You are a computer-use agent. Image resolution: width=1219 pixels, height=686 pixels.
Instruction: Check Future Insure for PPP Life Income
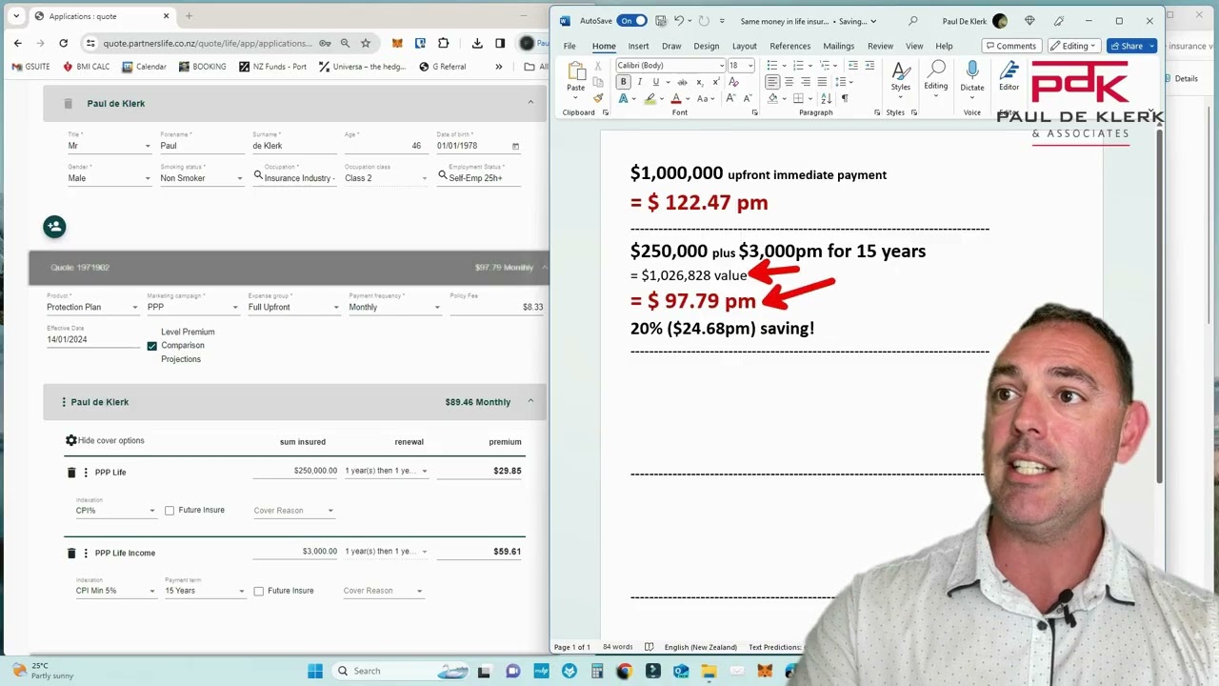(x=258, y=591)
